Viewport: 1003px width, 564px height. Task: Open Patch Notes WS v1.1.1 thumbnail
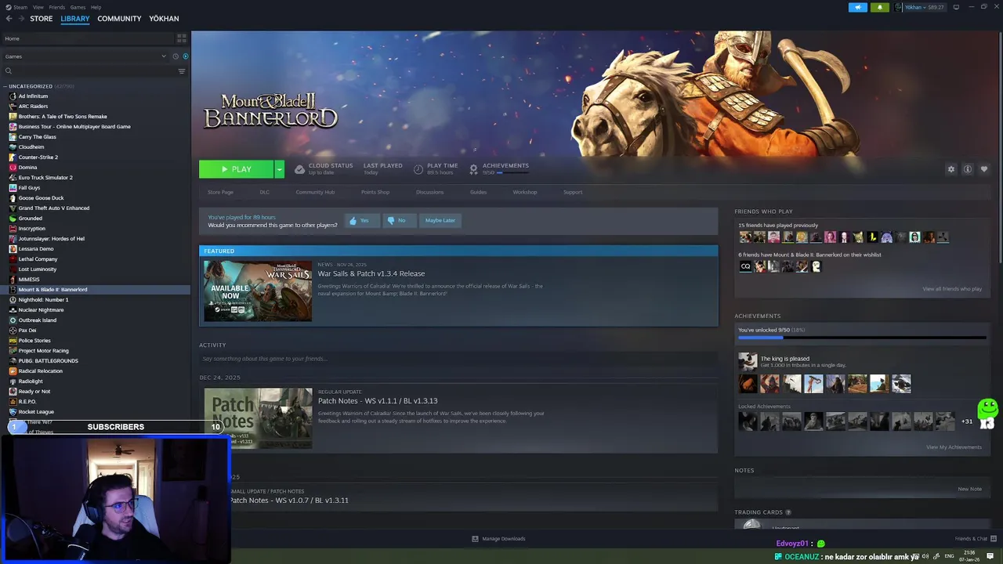[x=258, y=418]
